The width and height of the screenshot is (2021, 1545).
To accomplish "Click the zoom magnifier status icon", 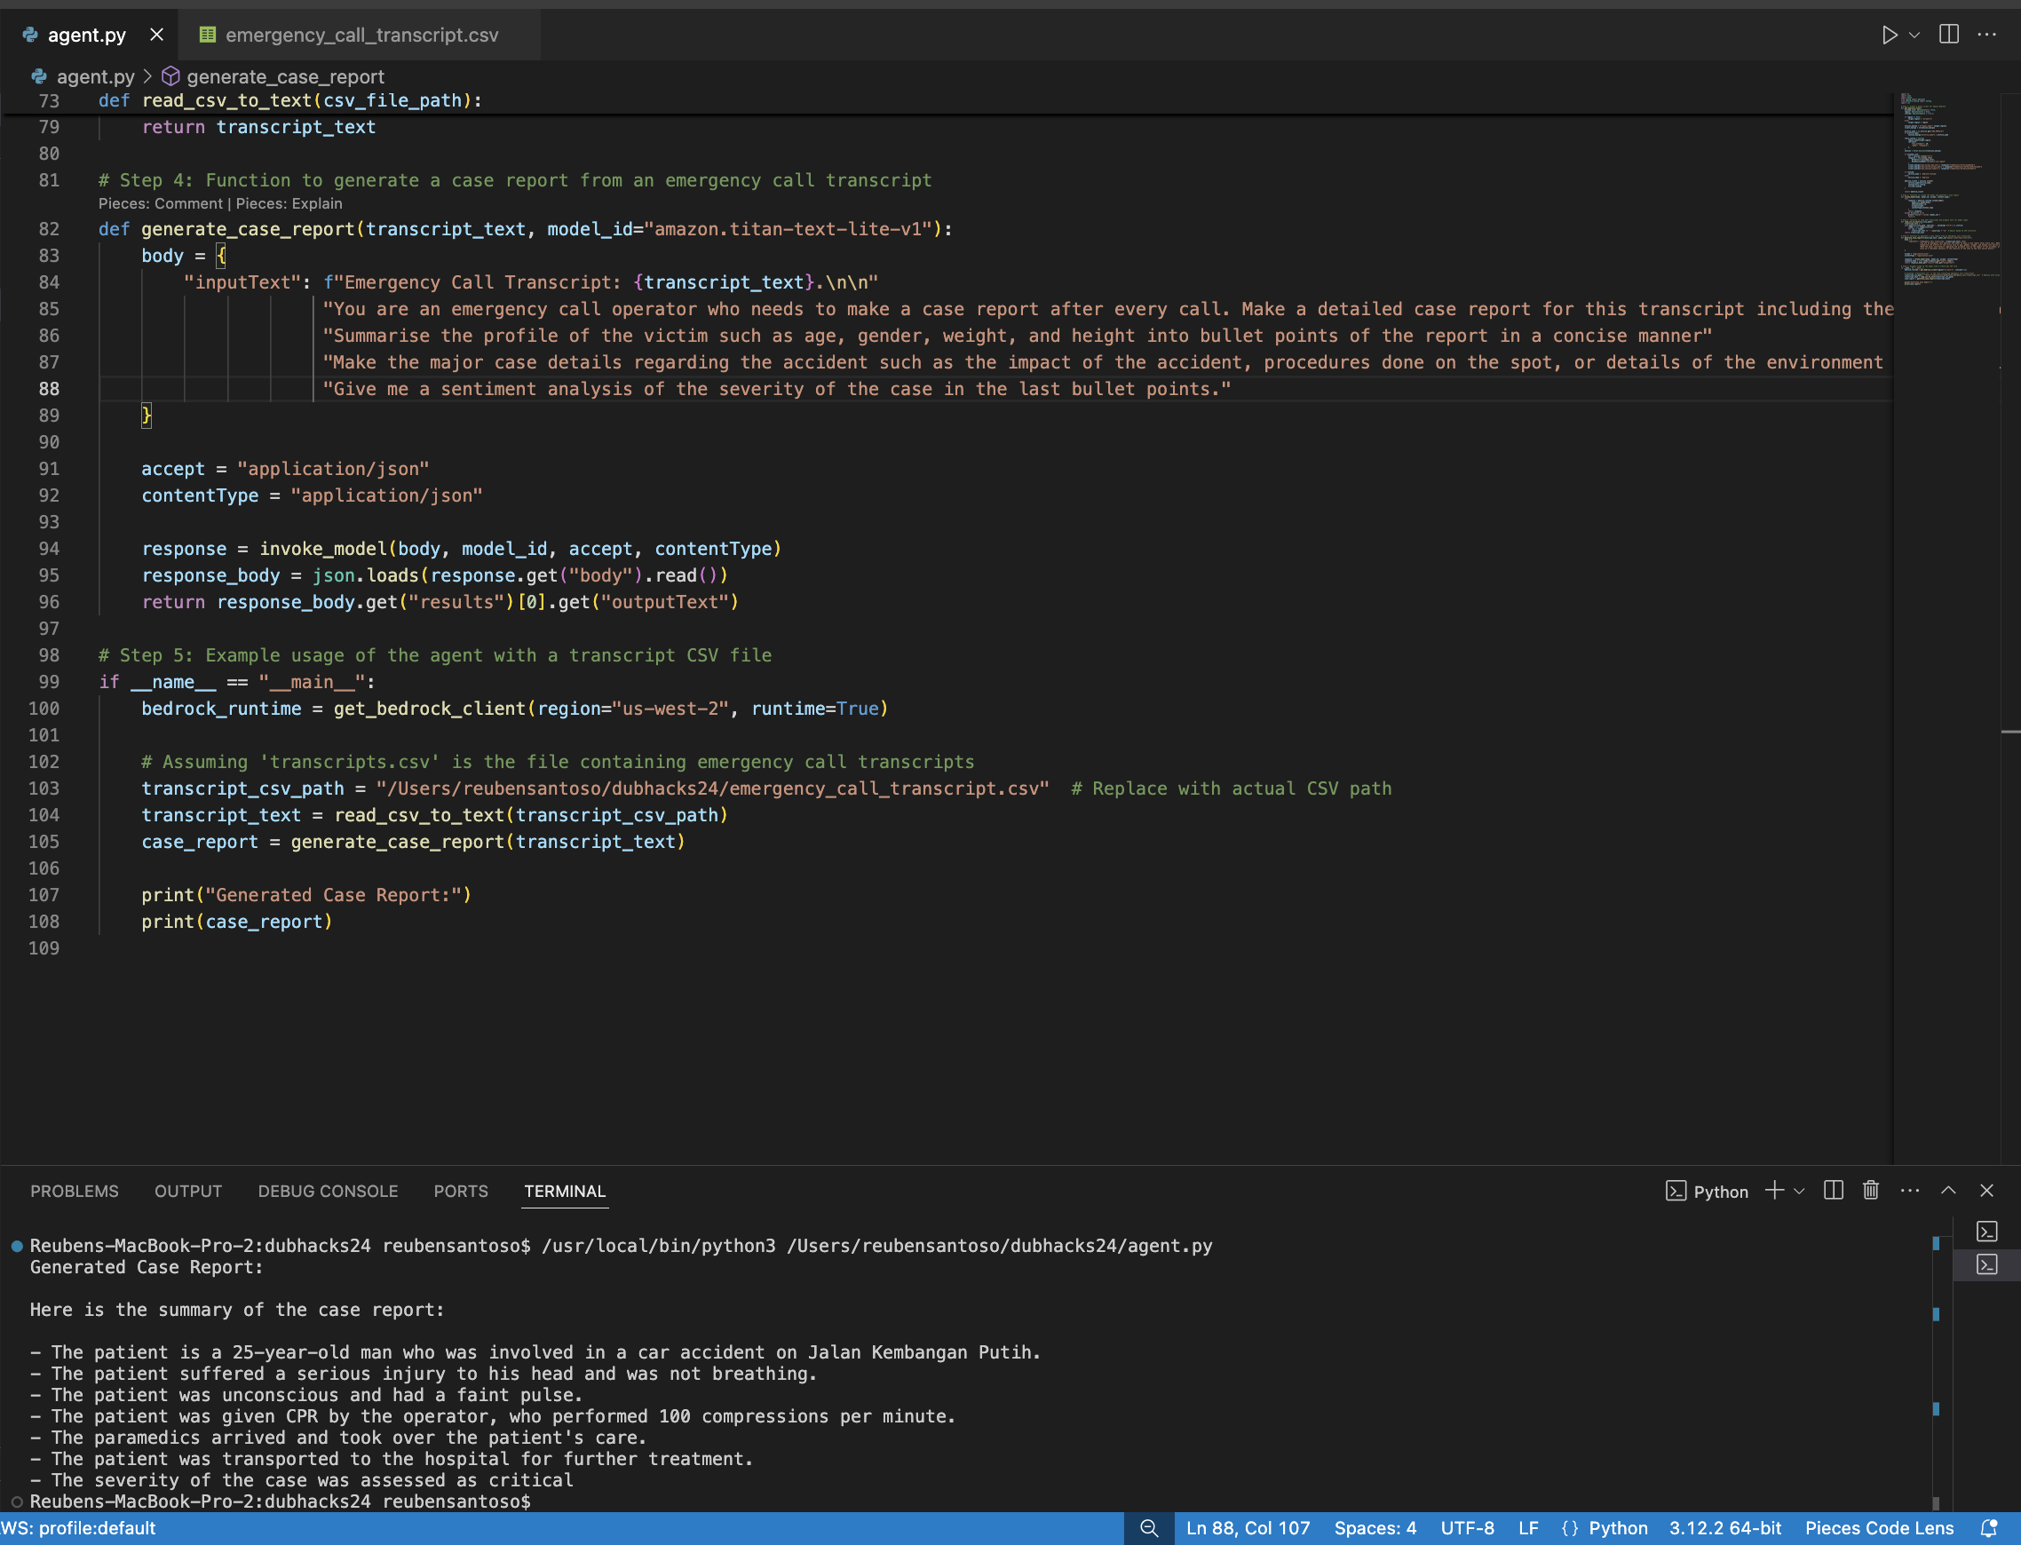I will click(x=1148, y=1527).
